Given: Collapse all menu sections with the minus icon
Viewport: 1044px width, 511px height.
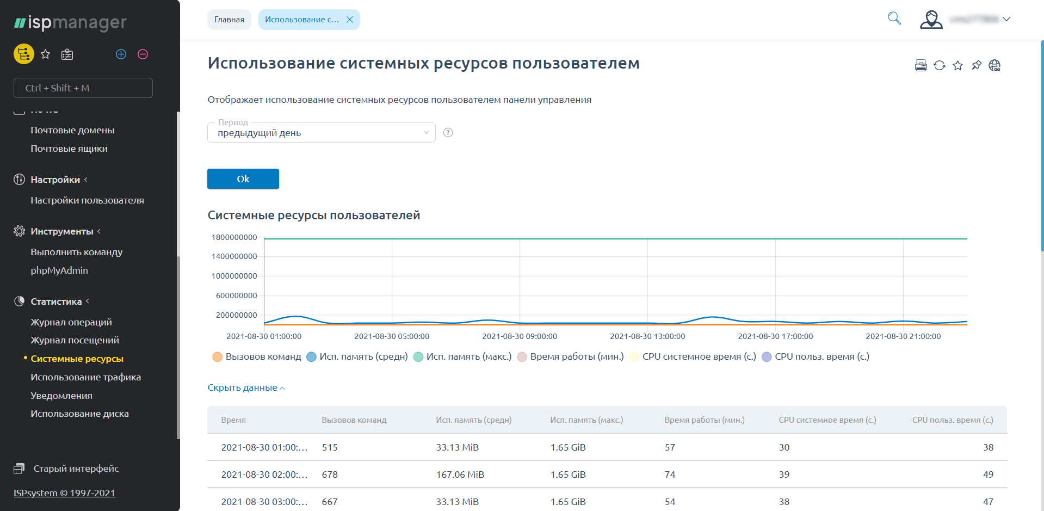Looking at the screenshot, I should click(143, 54).
